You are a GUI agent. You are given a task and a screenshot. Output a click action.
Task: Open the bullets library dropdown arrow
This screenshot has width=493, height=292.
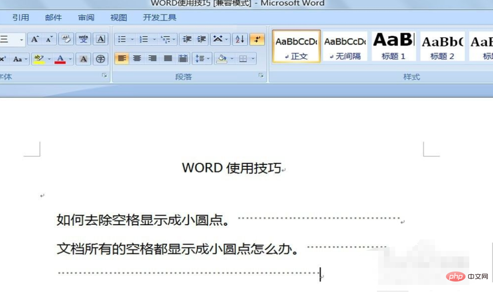(x=132, y=39)
